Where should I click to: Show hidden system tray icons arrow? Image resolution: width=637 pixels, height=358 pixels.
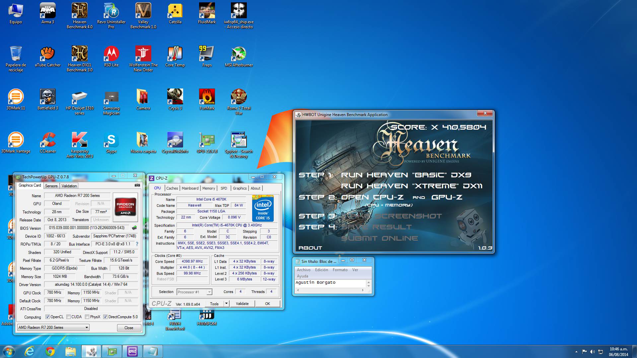[x=576, y=352]
